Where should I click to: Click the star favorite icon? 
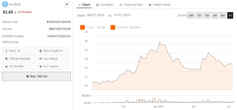click(67, 4)
